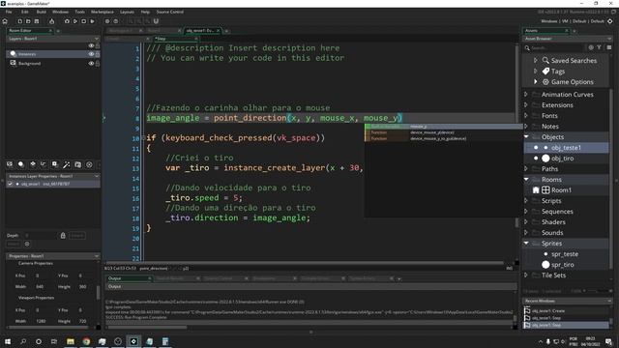Open the Asset Browser hamburger menu
619x348 pixels.
(x=608, y=47)
